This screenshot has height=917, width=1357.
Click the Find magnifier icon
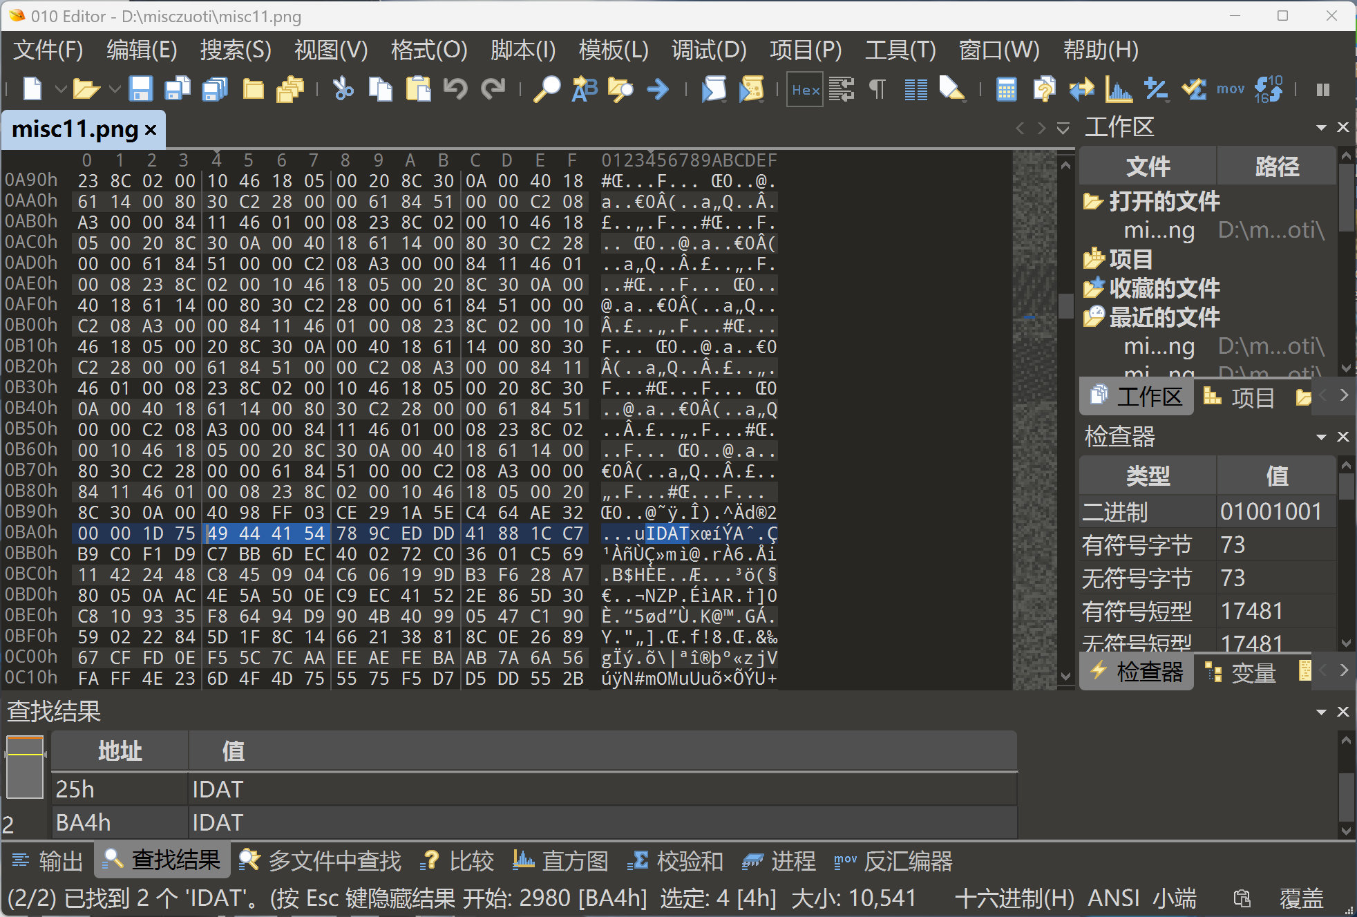(x=547, y=89)
